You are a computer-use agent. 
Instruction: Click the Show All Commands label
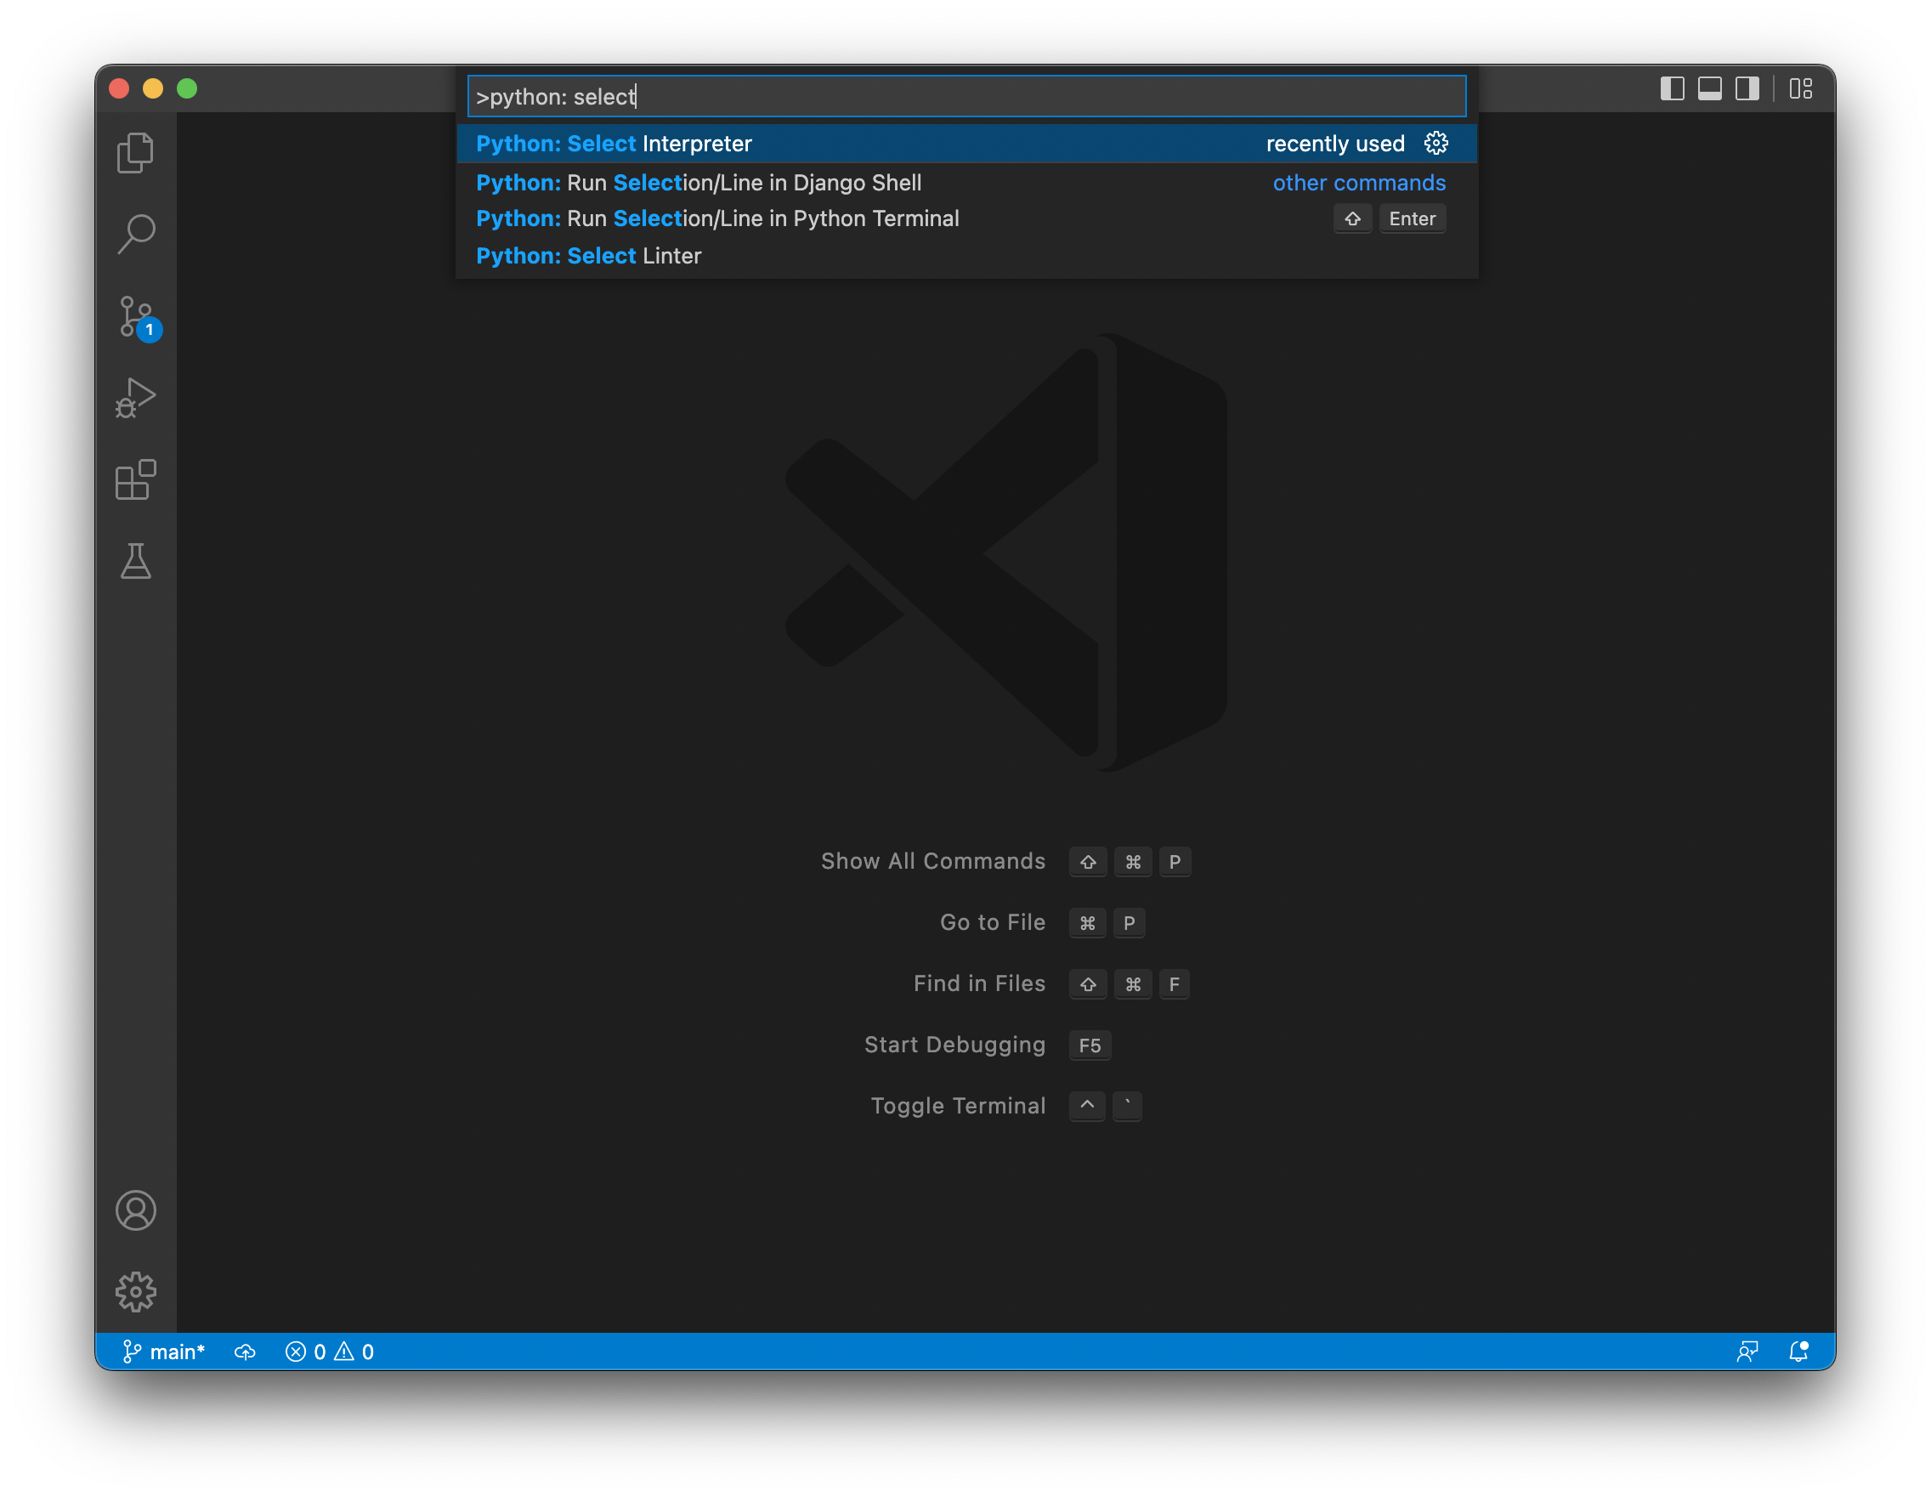[933, 861]
